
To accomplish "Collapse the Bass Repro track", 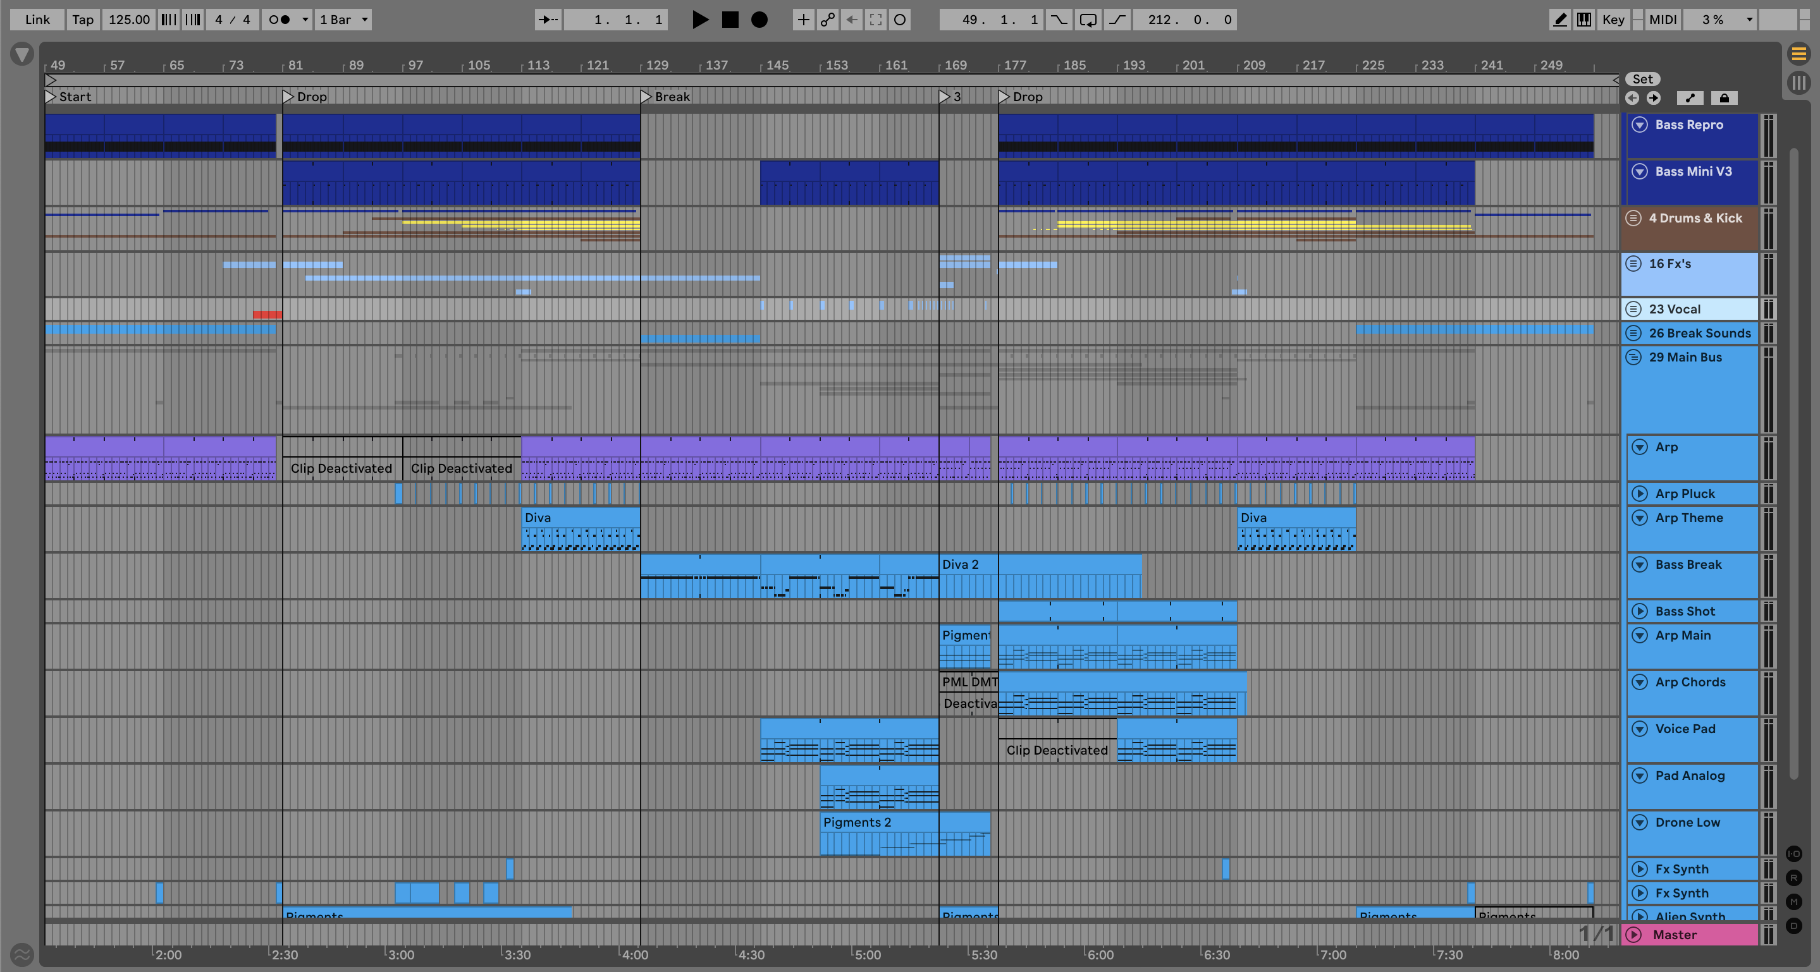I will click(x=1640, y=125).
